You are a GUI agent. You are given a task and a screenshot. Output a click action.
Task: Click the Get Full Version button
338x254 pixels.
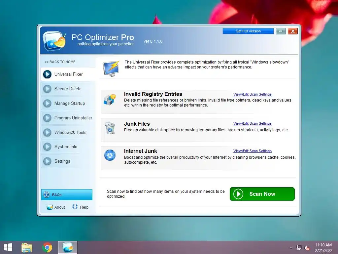(248, 31)
